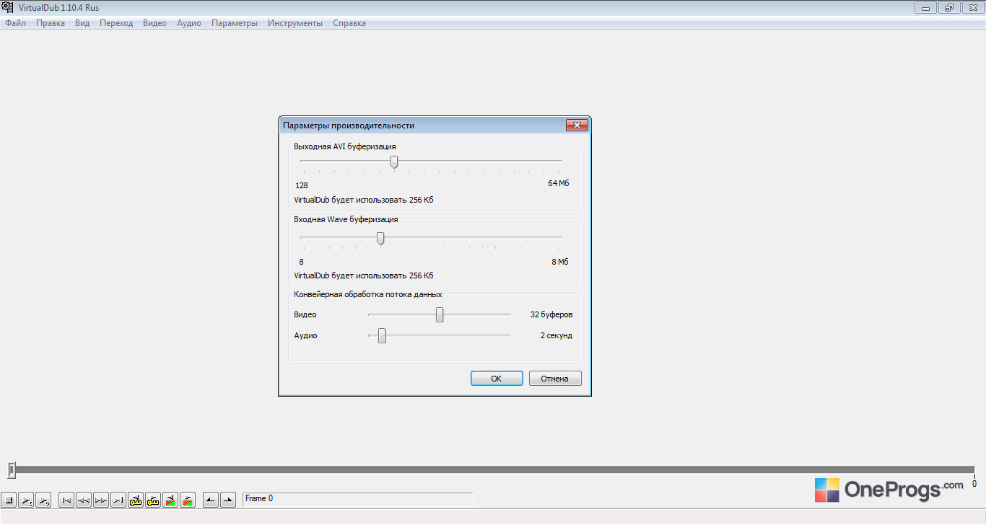986x525 pixels.
Task: Set the selection start mark-in button
Action: tap(211, 500)
